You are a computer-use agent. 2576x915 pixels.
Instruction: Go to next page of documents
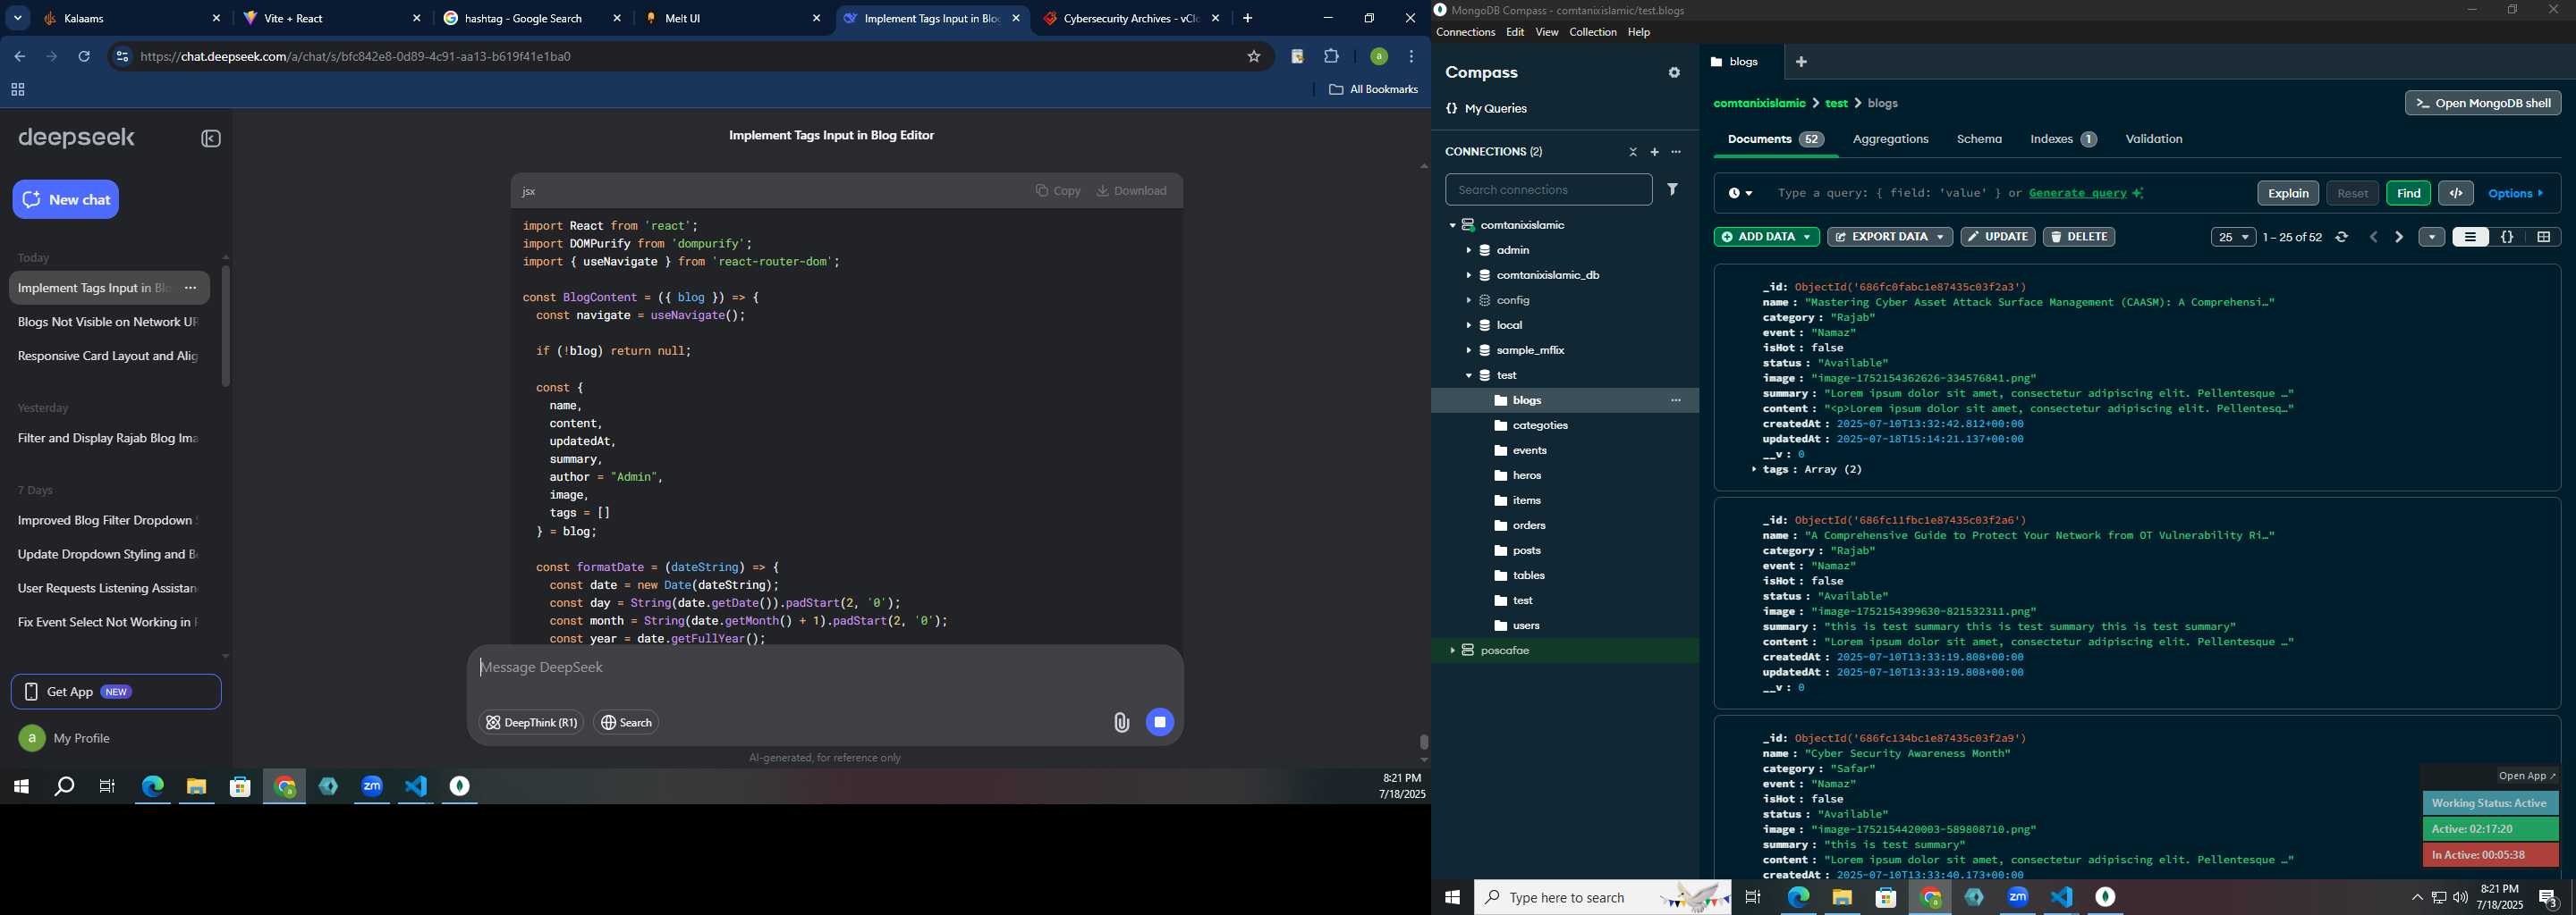click(x=2398, y=237)
